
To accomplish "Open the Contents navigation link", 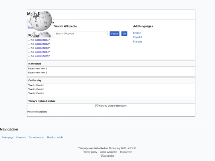I will [21, 137].
